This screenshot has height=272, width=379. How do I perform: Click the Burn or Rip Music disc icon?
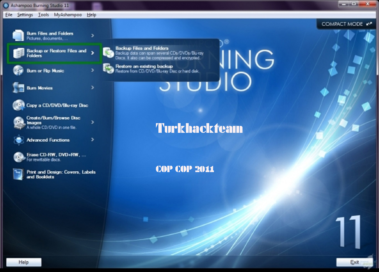pyautogui.click(x=18, y=70)
